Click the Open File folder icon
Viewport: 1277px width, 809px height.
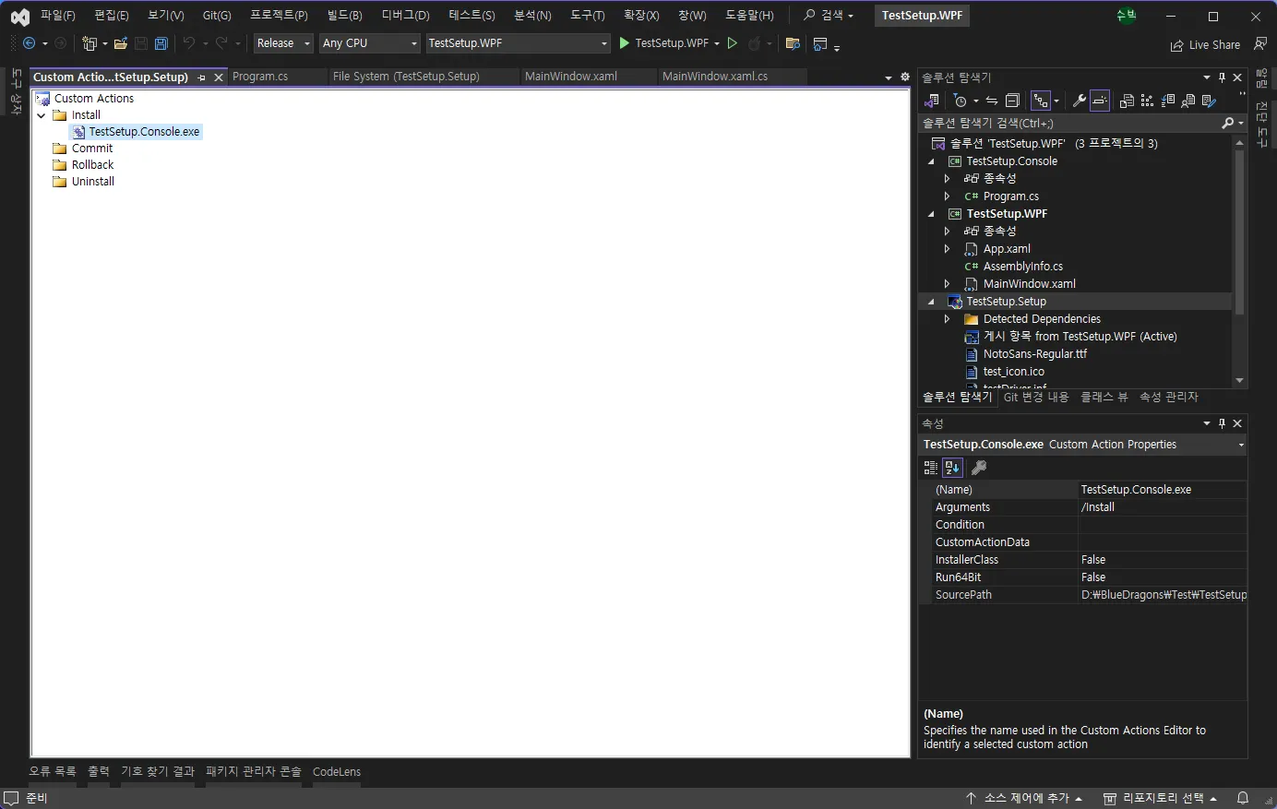[120, 43]
